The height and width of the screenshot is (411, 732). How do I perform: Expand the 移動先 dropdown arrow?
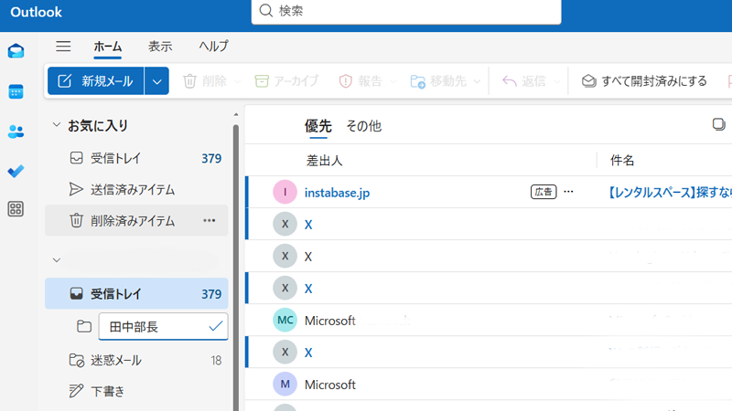[x=477, y=81]
